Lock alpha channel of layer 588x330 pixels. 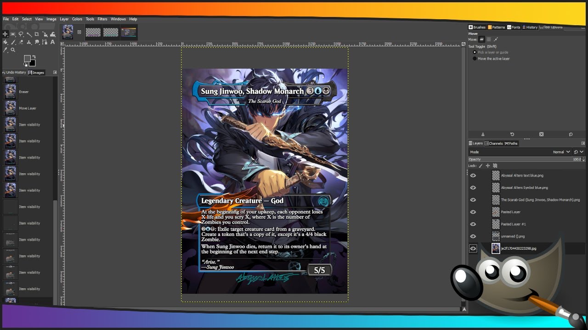point(495,165)
